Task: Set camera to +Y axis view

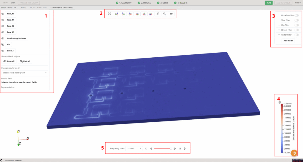Action: click(x=130, y=14)
